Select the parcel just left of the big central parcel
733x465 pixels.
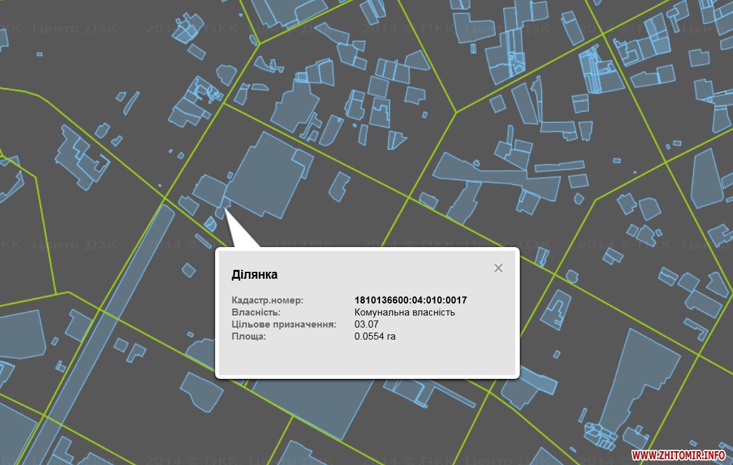tap(208, 189)
